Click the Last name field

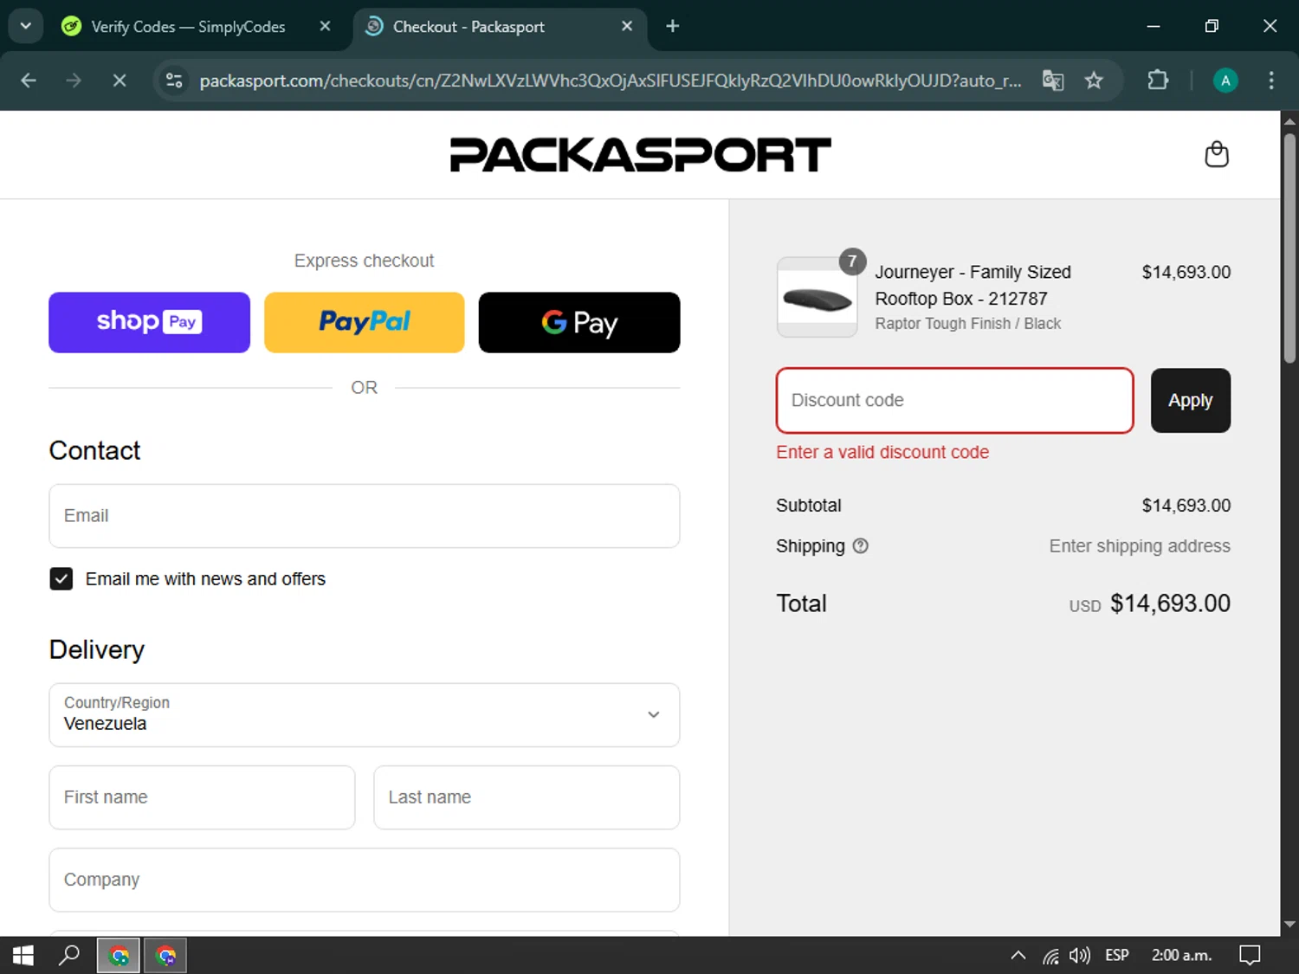pyautogui.click(x=527, y=797)
